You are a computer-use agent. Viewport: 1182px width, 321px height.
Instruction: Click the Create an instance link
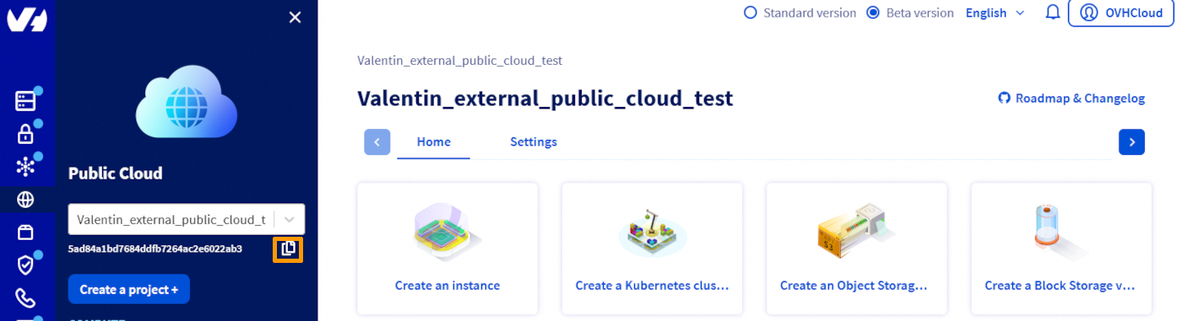click(x=447, y=286)
